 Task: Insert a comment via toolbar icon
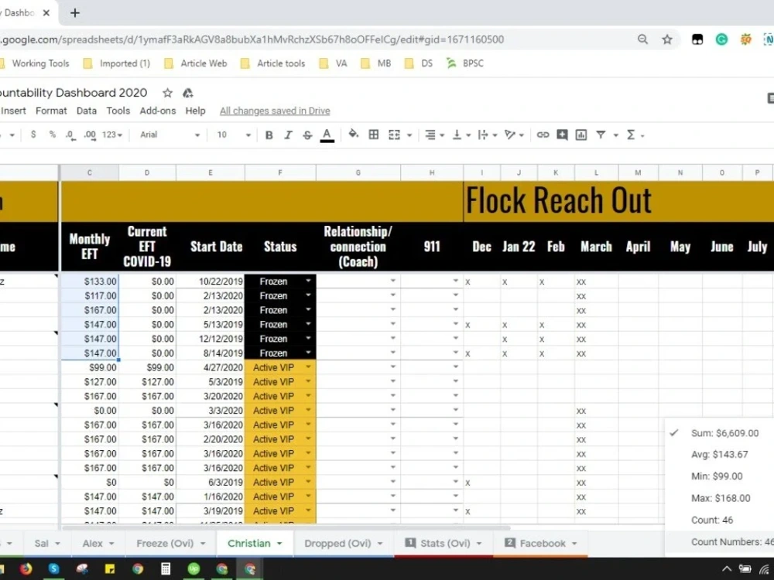point(562,135)
